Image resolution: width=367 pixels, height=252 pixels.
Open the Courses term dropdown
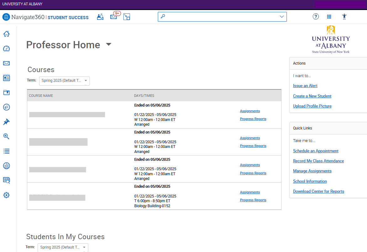pos(64,81)
